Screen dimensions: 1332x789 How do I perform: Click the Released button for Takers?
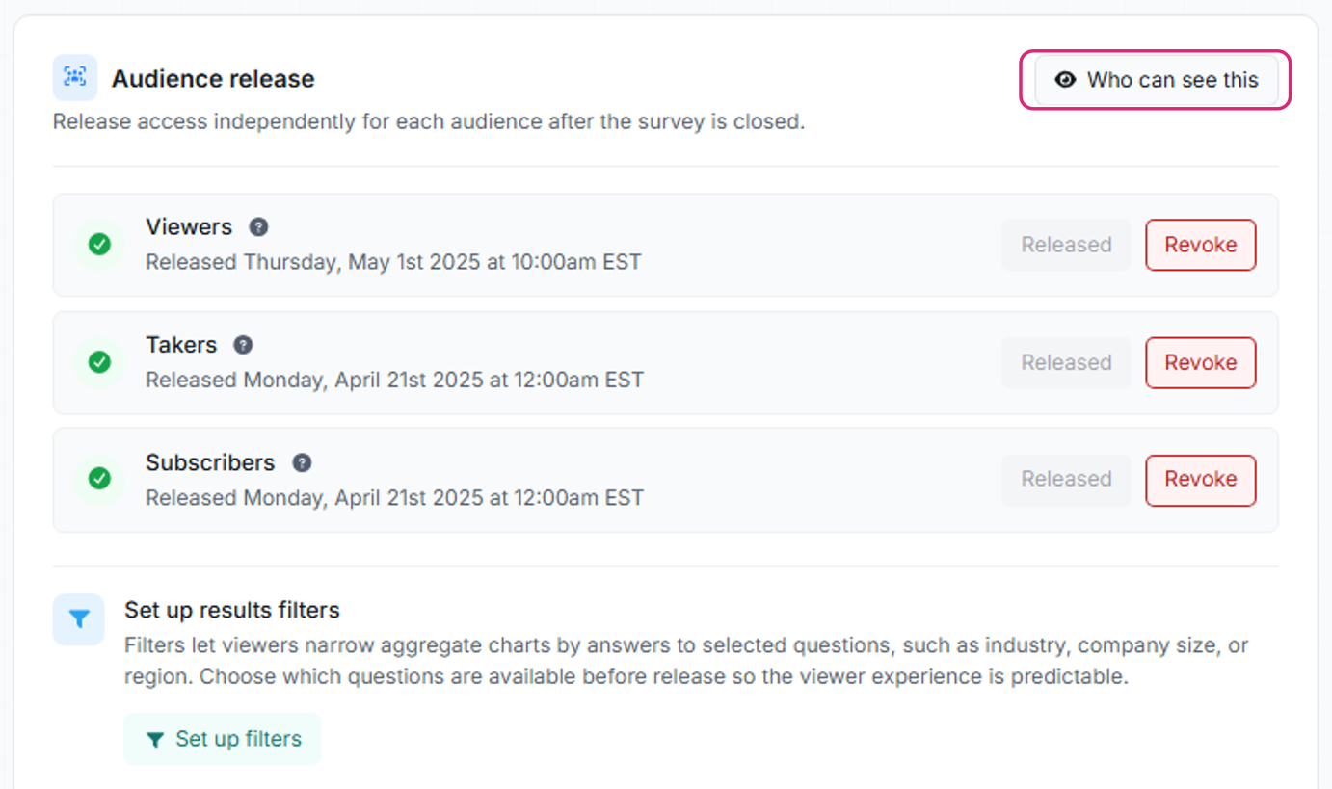click(1066, 362)
